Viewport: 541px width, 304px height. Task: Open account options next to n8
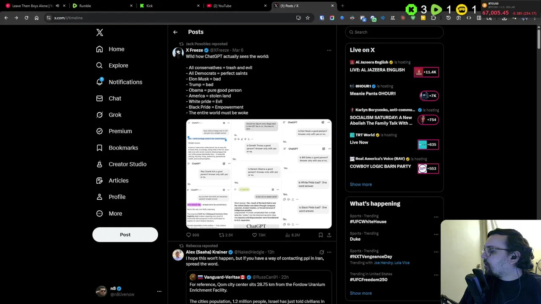159,291
